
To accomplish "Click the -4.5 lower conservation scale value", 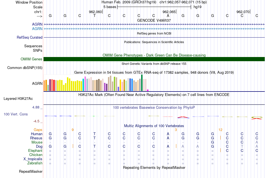I will 36,121.
